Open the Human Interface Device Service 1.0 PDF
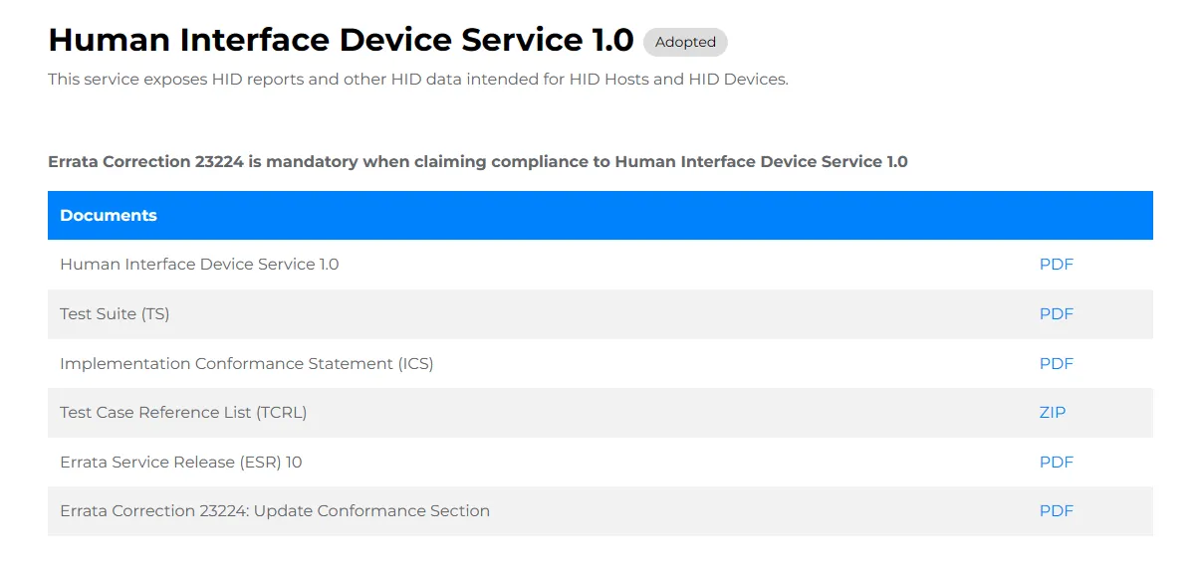The image size is (1202, 564). pos(1056,265)
